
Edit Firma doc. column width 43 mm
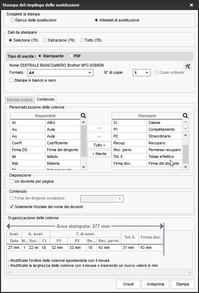click(151, 248)
